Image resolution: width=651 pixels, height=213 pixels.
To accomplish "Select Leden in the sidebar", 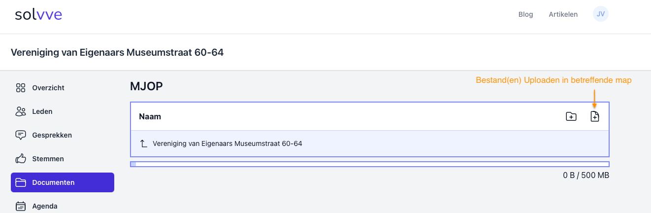I will pyautogui.click(x=42, y=111).
